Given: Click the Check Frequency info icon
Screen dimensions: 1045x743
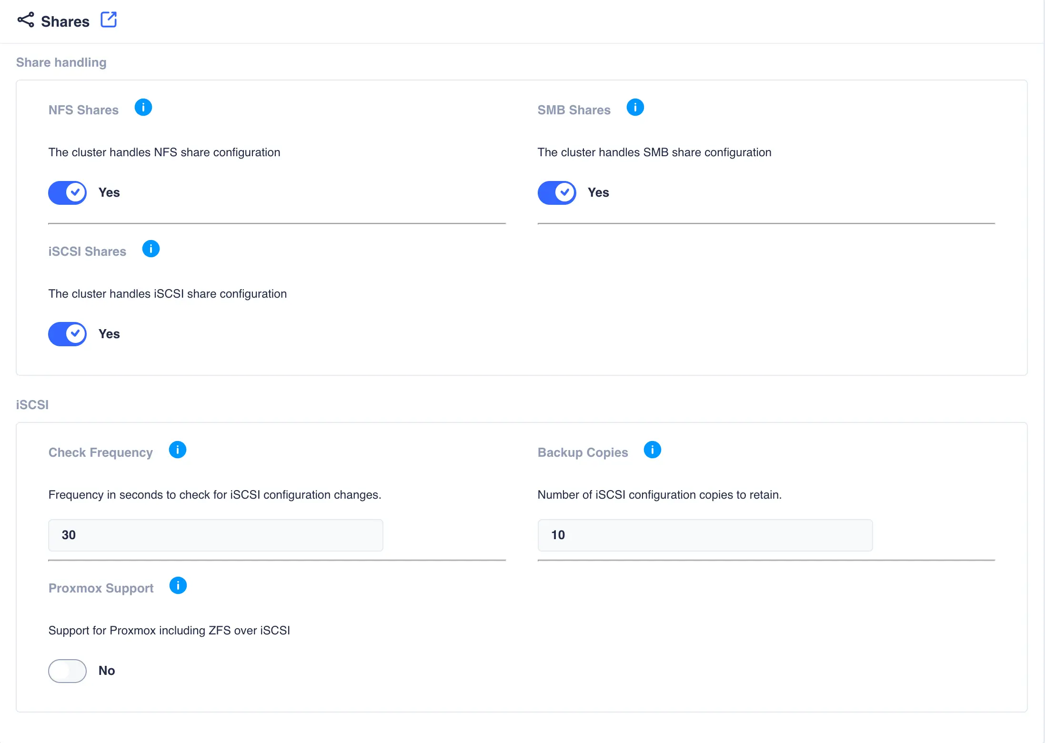Looking at the screenshot, I should coord(178,449).
